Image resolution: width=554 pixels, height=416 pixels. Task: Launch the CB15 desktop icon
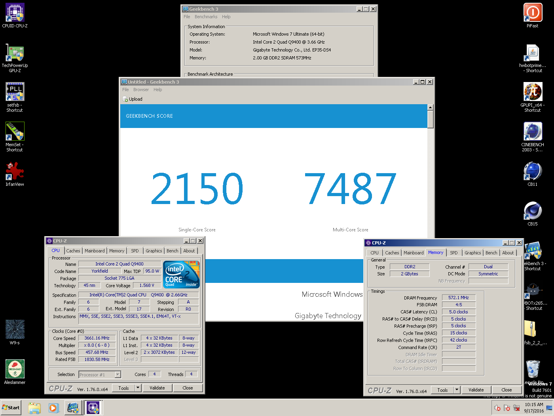pyautogui.click(x=533, y=214)
